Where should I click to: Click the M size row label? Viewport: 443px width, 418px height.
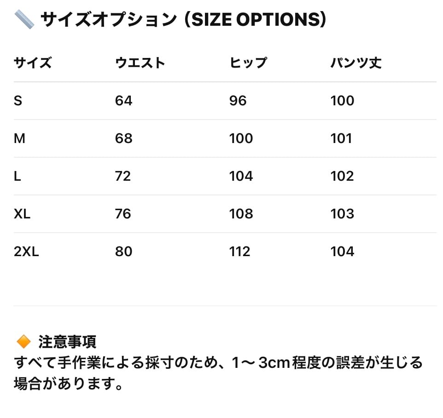pos(19,138)
